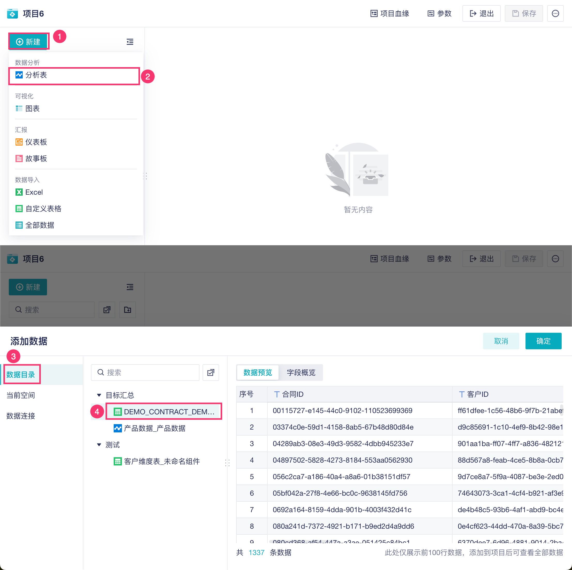Click the 搜索 field in the add-data dialog
The image size is (572, 570).
(x=145, y=373)
